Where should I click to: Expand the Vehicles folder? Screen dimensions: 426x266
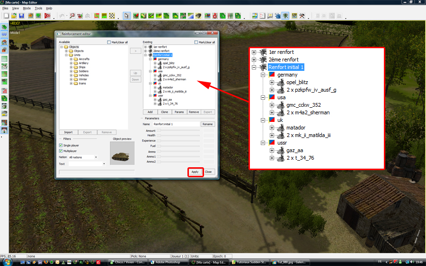tap(71, 76)
